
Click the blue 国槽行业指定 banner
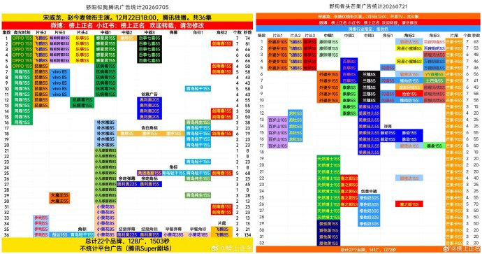tap(368, 29)
